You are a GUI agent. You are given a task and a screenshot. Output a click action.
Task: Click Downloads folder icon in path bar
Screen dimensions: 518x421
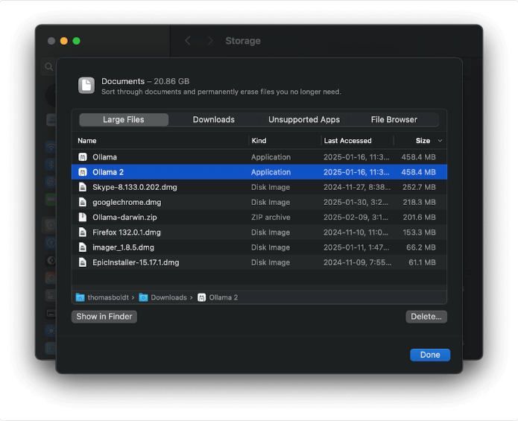click(x=143, y=297)
